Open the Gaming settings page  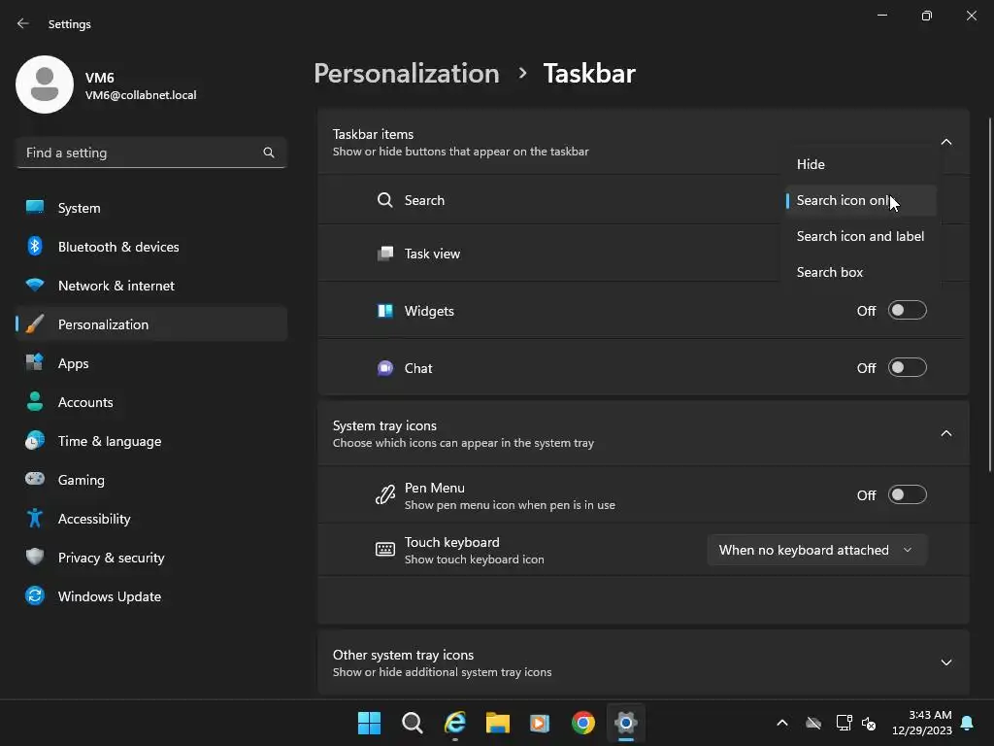[151, 480]
